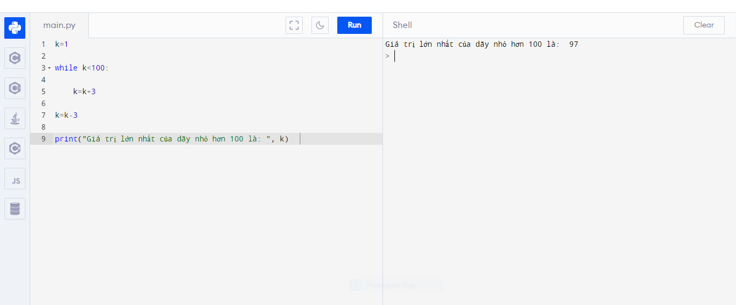Image resolution: width=736 pixels, height=305 pixels.
Task: Expand editor with the fullscreen icon
Action: (x=294, y=25)
